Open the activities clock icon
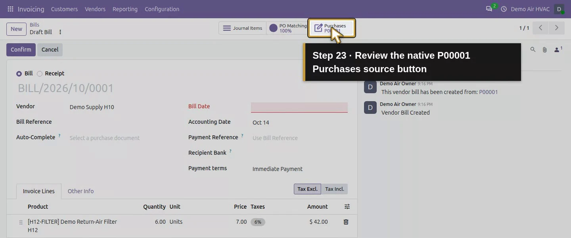571x238 pixels. pyautogui.click(x=504, y=9)
